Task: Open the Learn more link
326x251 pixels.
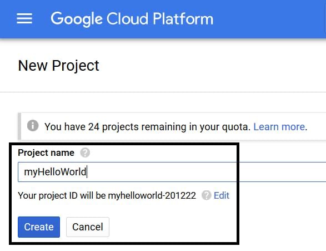Action: 279,127
